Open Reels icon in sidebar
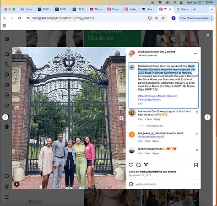 coord(6,85)
